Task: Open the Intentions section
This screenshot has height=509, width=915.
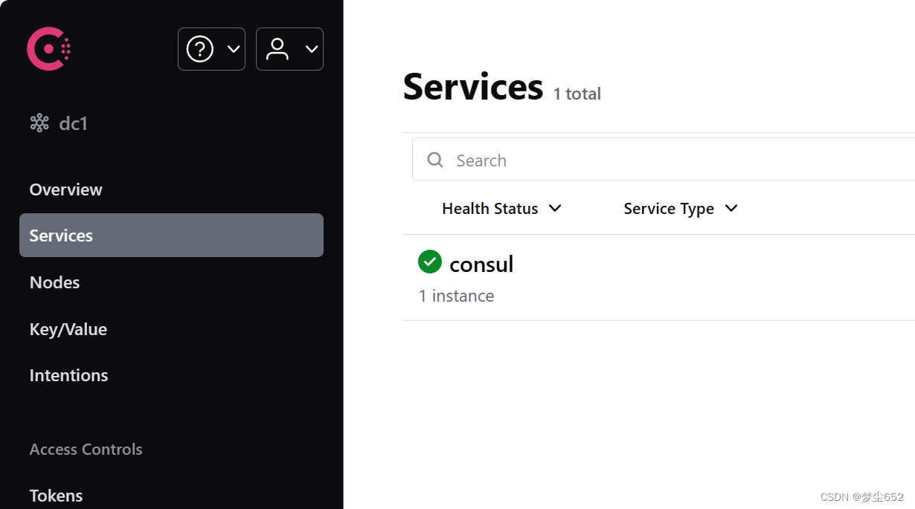Action: point(68,375)
